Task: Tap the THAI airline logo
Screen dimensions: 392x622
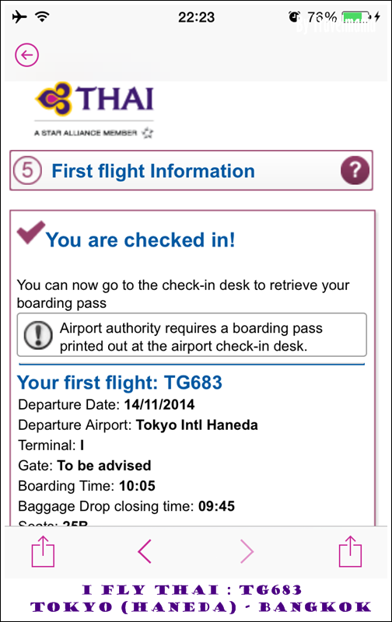Action: click(x=94, y=99)
